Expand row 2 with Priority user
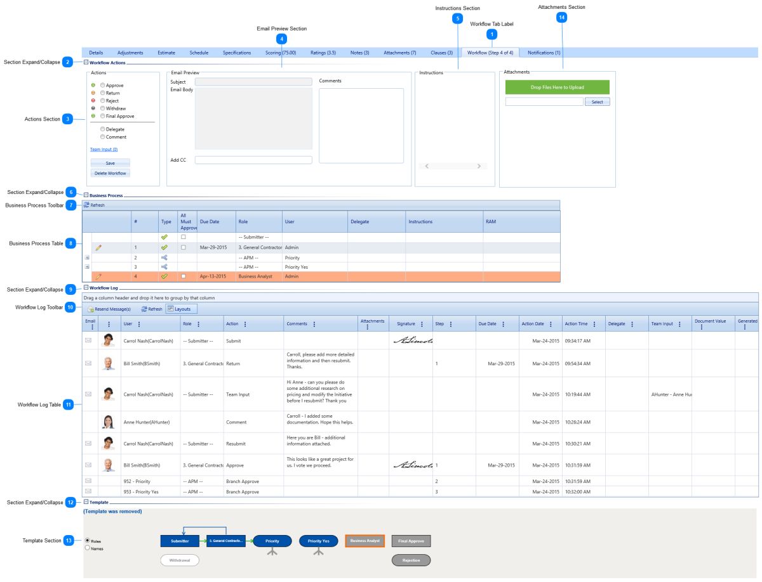This screenshot has width=762, height=582. [x=87, y=258]
